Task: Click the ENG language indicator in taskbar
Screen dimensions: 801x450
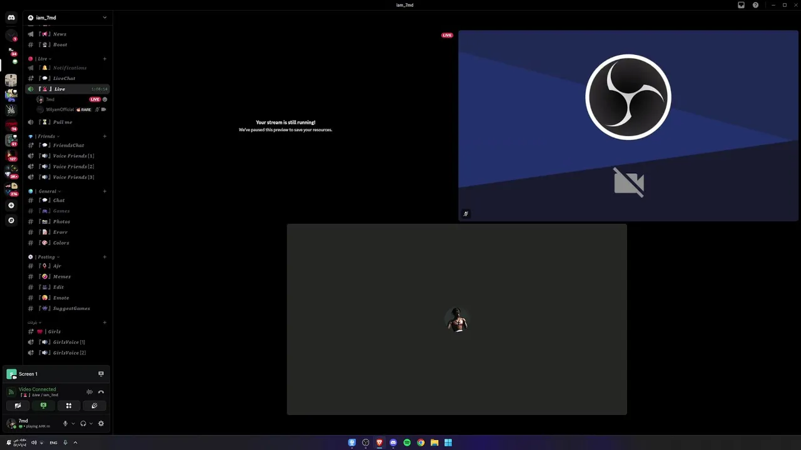Action: 53,442
